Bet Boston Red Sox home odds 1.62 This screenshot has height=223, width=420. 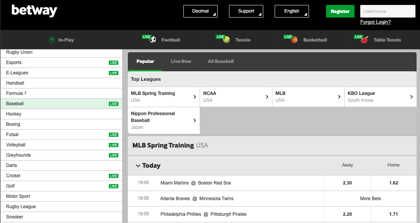[x=394, y=183]
